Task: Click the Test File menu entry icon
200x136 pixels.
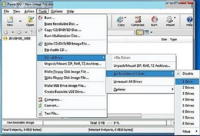Action: [40, 114]
